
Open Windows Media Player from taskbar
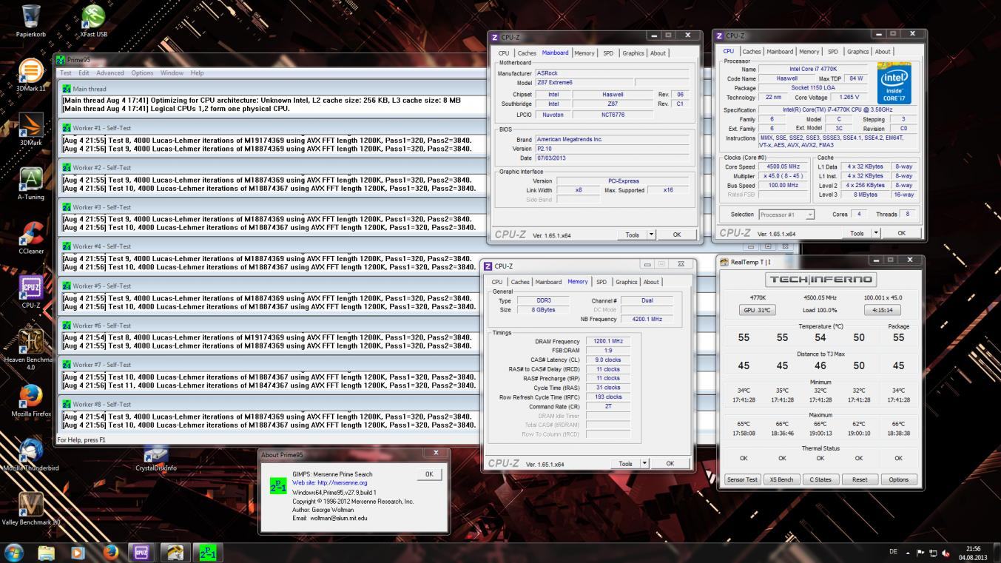(78, 552)
